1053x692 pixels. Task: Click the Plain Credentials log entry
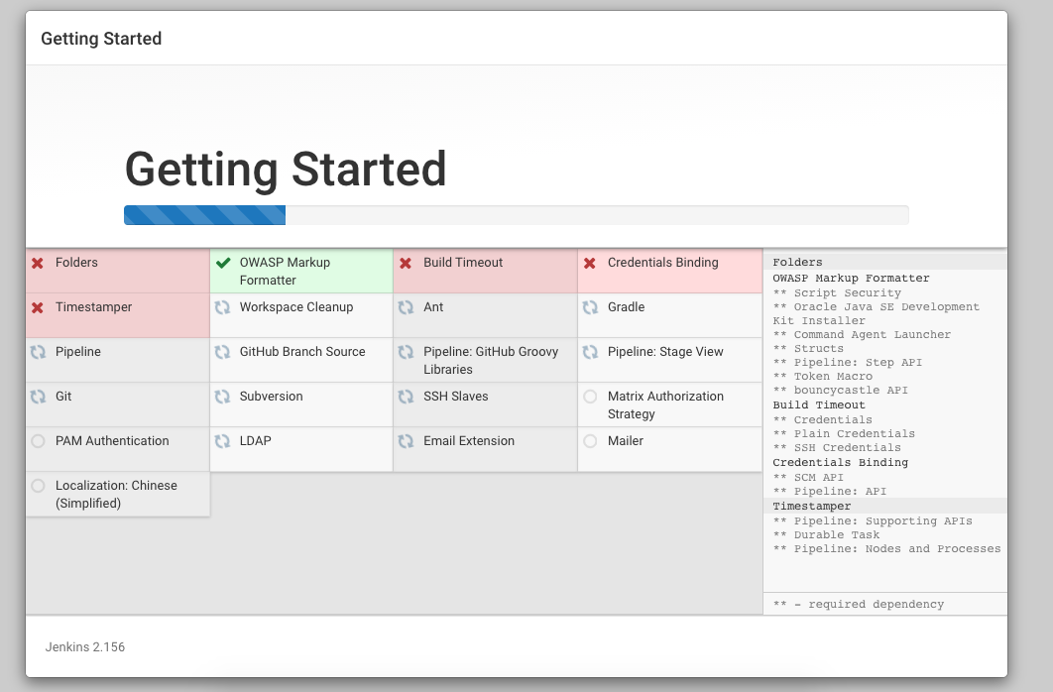[x=844, y=433]
